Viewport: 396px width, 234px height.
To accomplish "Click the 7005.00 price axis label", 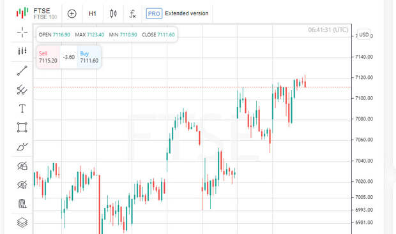I will pos(364,197).
